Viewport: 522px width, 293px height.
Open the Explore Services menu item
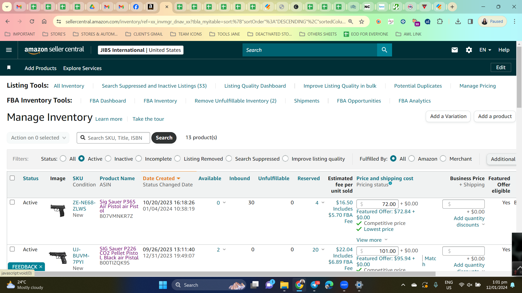pos(82,68)
